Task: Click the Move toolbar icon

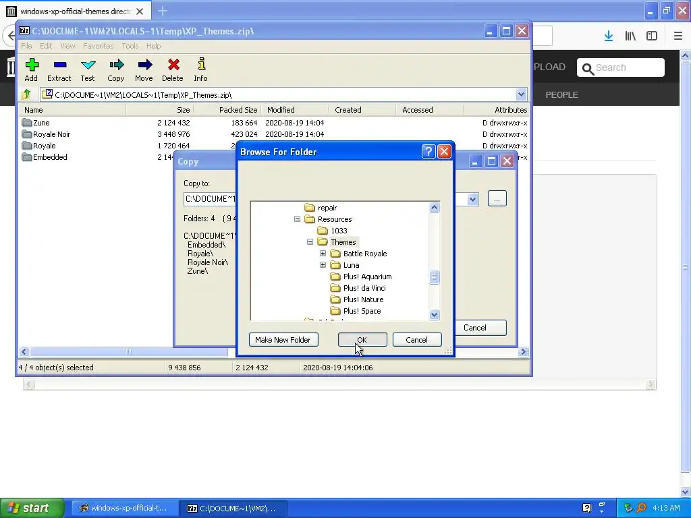Action: click(x=144, y=65)
